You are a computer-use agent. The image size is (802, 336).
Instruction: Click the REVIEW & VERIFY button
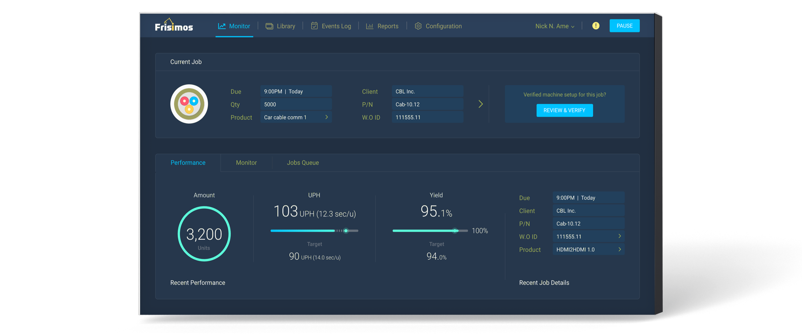pos(564,110)
